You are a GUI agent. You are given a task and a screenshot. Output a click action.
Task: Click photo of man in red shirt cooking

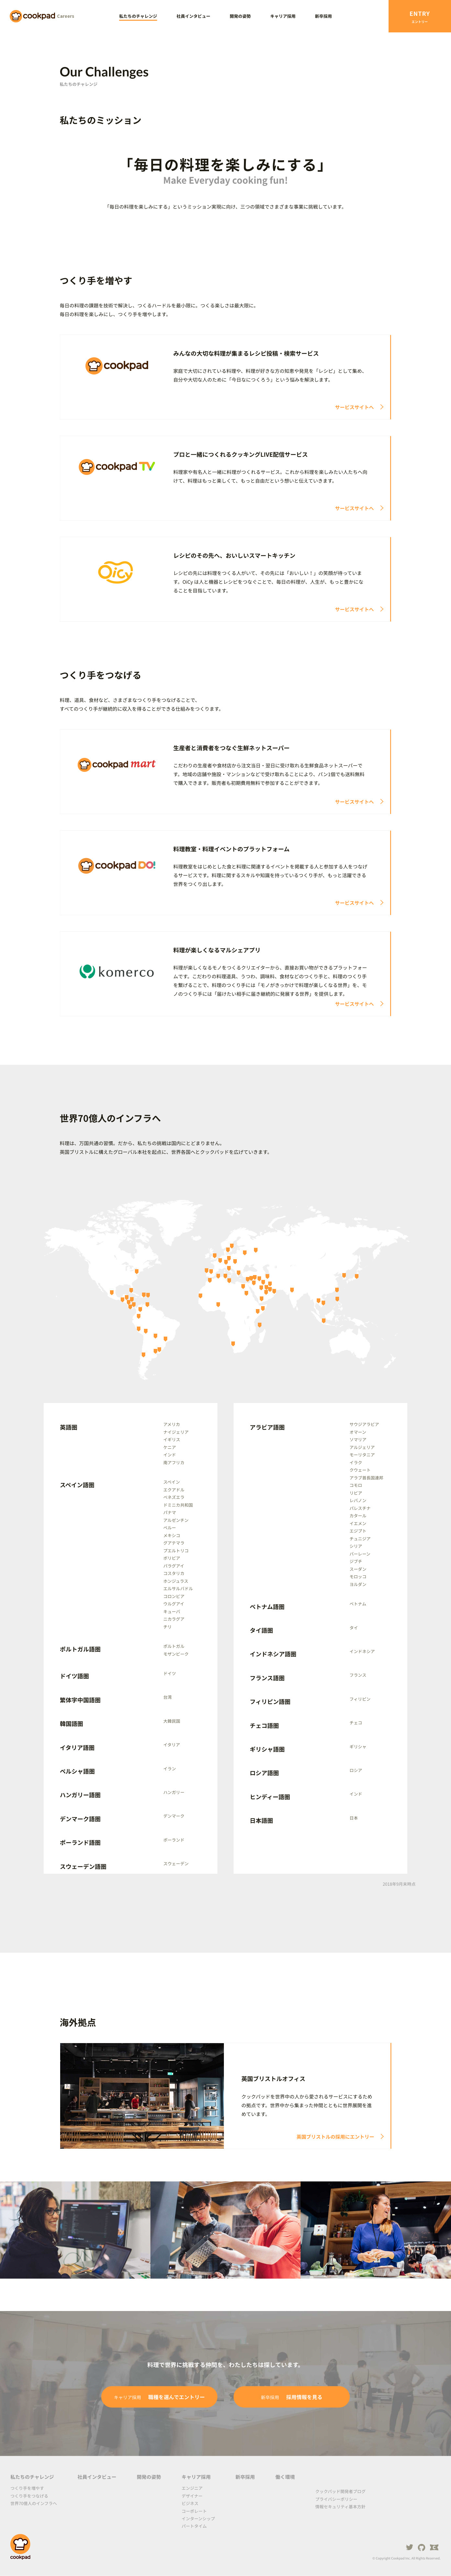225,2230
